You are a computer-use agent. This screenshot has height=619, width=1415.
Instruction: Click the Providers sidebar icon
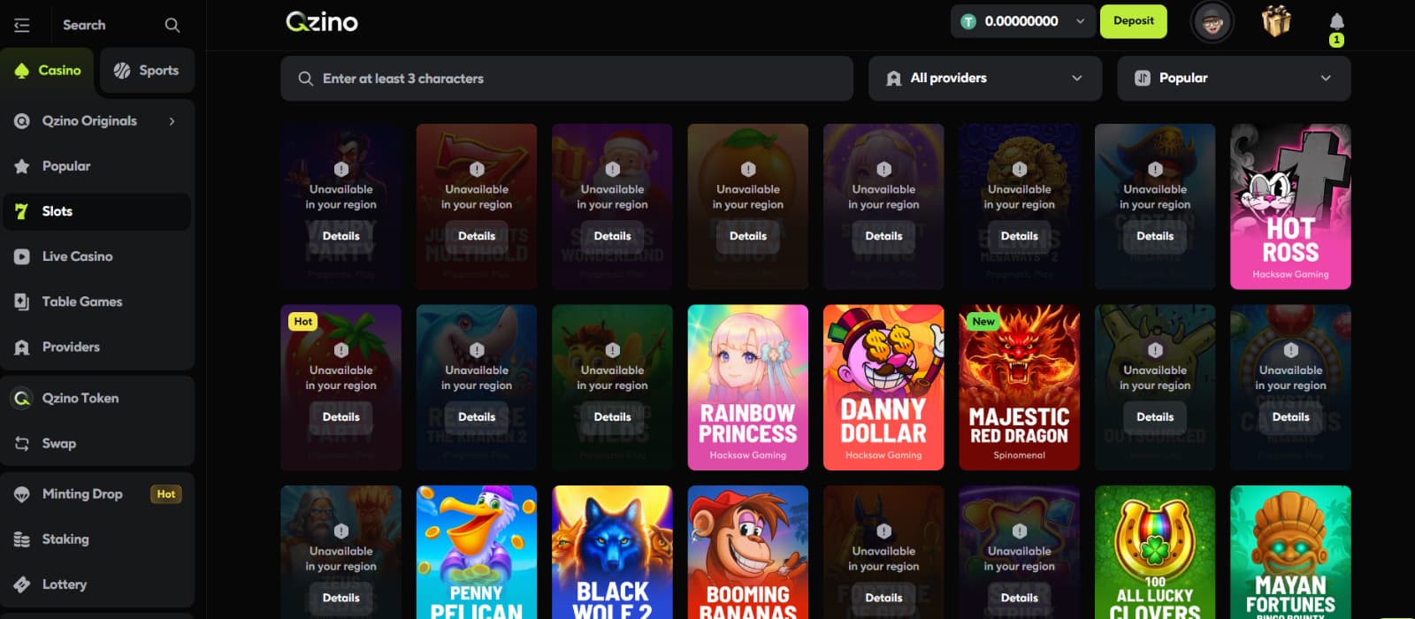pos(22,347)
